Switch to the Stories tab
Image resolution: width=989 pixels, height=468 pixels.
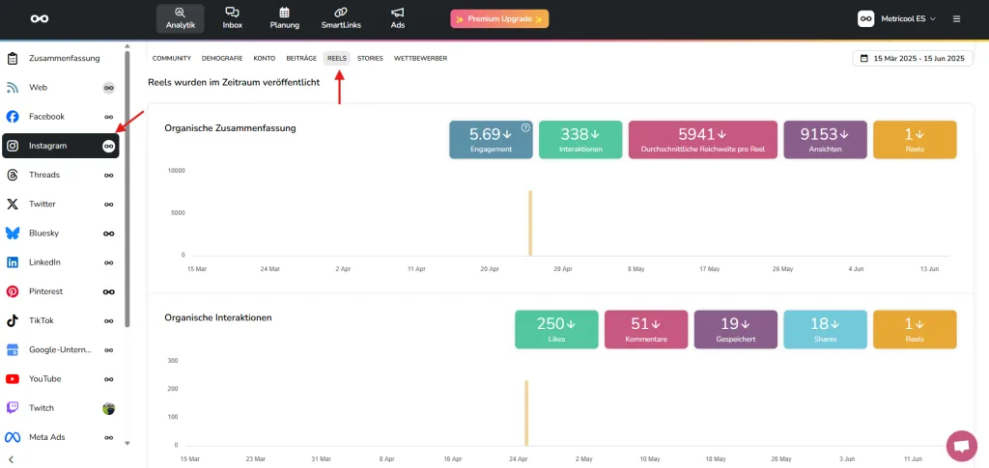[370, 59]
